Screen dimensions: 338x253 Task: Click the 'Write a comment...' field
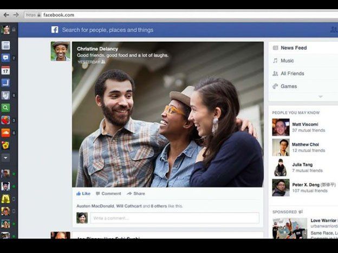[x=175, y=218]
